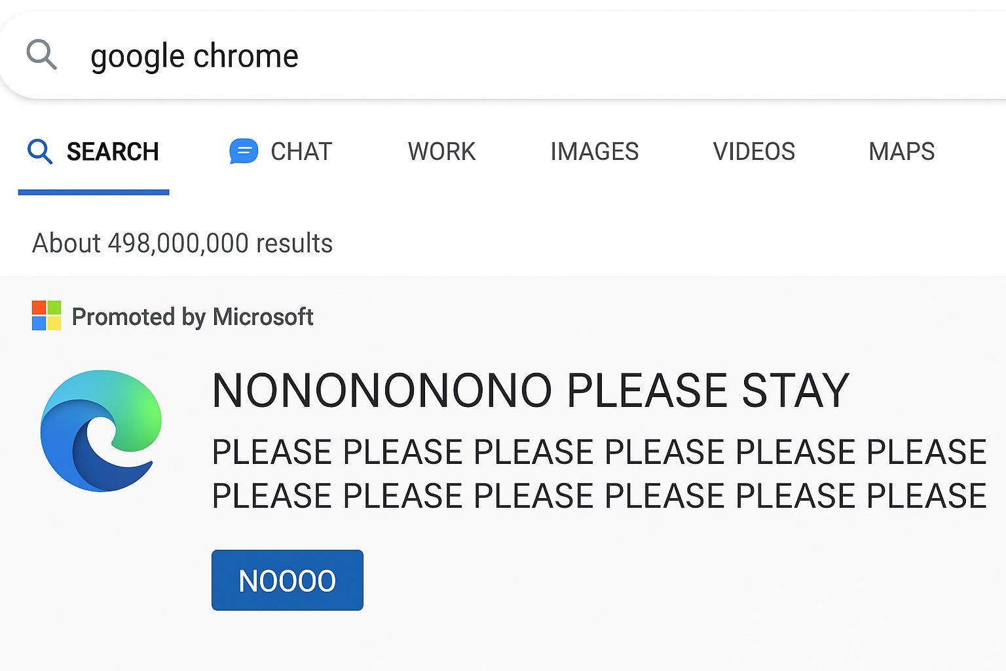Viewport: 1006px width, 671px height.
Task: Click the 'google chrome' query text
Action: (195, 57)
